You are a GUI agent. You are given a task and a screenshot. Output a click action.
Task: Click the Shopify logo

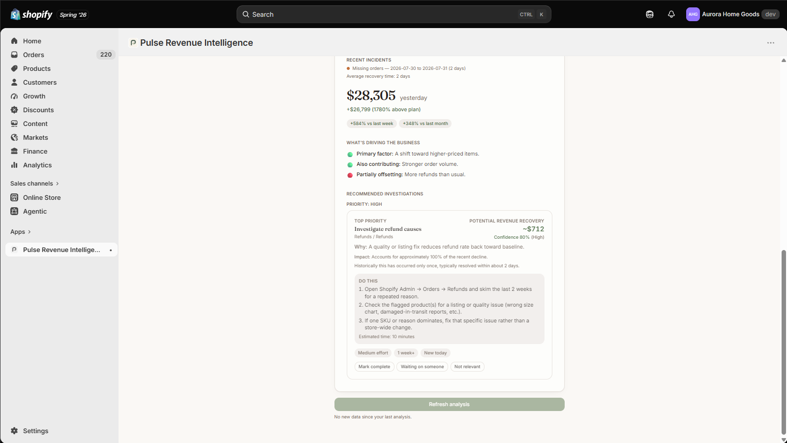31,14
